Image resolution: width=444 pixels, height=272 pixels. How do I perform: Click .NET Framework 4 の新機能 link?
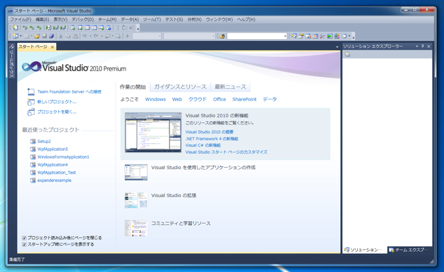click(x=212, y=138)
